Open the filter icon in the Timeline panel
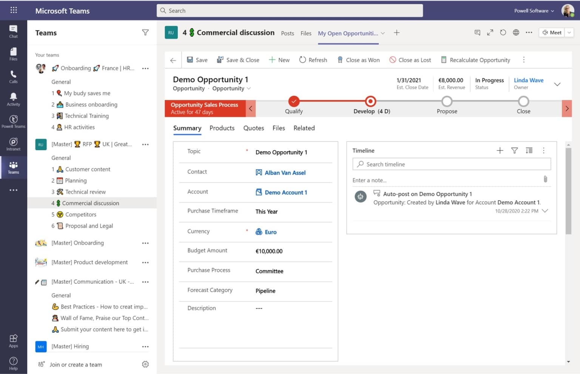The width and height of the screenshot is (580, 374). click(514, 150)
